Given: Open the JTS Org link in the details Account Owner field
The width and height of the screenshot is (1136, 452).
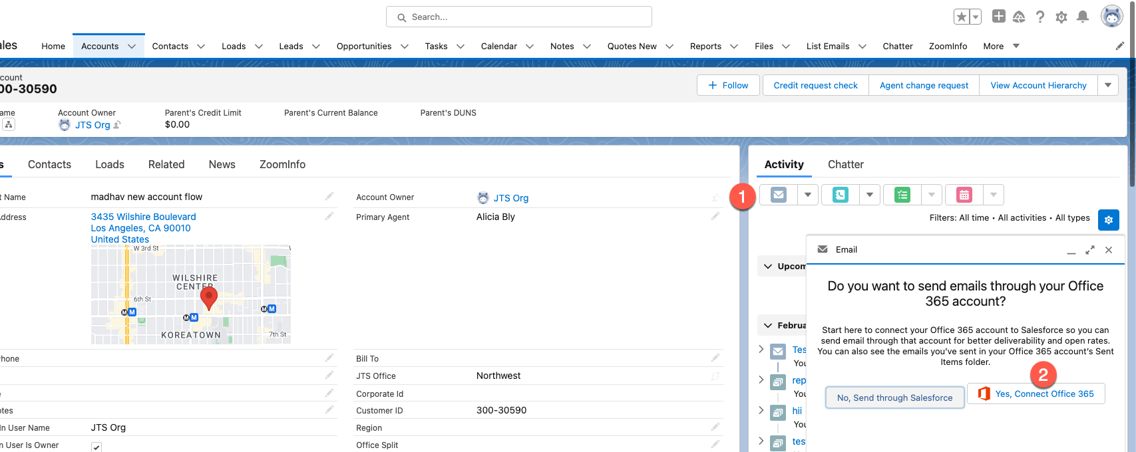Looking at the screenshot, I should [510, 198].
